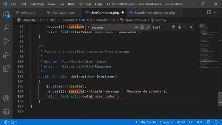Click the destroy function name on line 103
This screenshot has width=222, height=125.
pos(78,76)
